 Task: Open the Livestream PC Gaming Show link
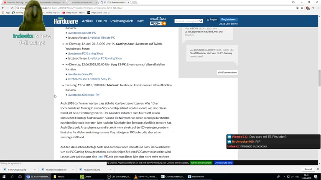(x=85, y=53)
